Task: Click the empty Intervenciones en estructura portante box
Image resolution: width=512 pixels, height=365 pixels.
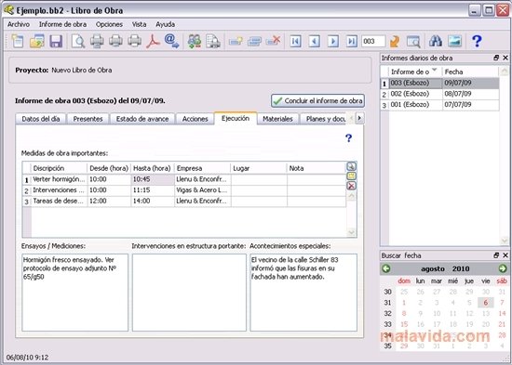Action: coord(189,293)
